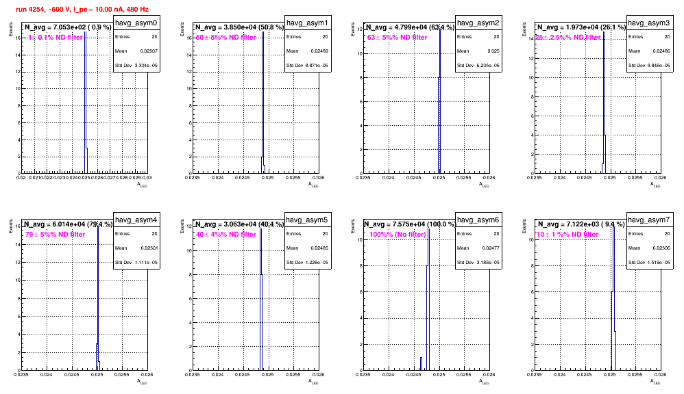Click the Mean value 0.02501
The image size is (684, 394).
149,248
